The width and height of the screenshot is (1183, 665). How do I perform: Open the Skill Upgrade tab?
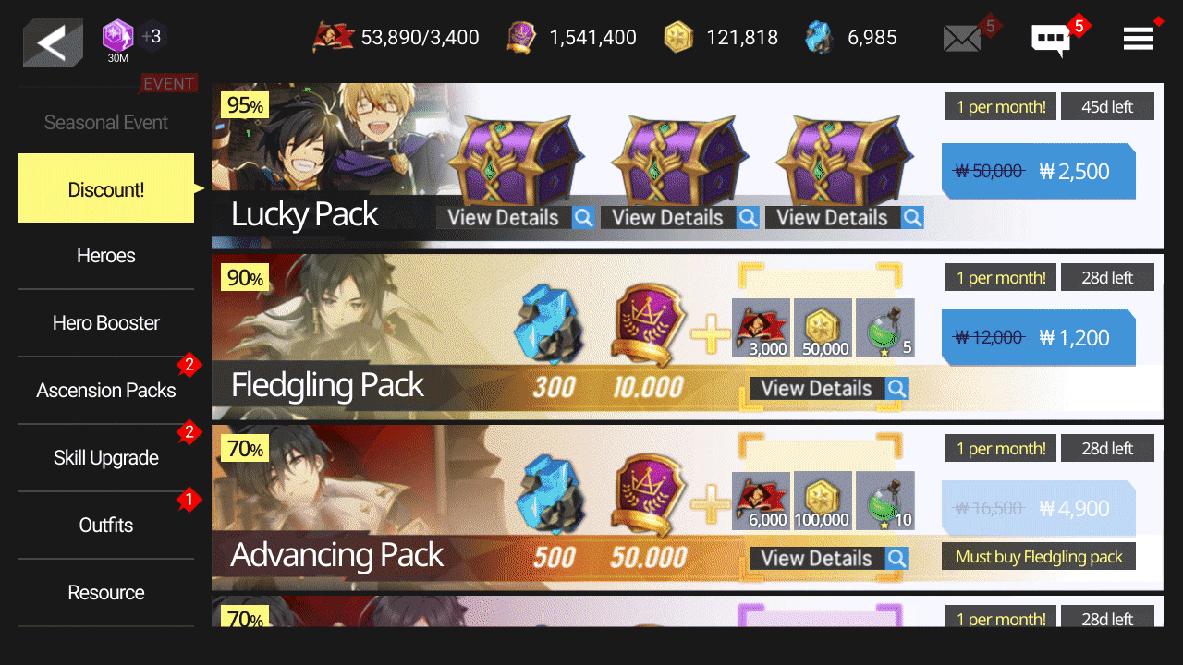pyautogui.click(x=106, y=458)
